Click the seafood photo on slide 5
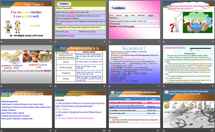 pos(37,56)
